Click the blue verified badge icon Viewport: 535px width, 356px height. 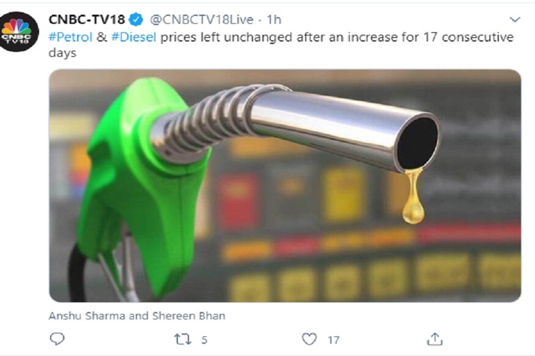click(136, 20)
